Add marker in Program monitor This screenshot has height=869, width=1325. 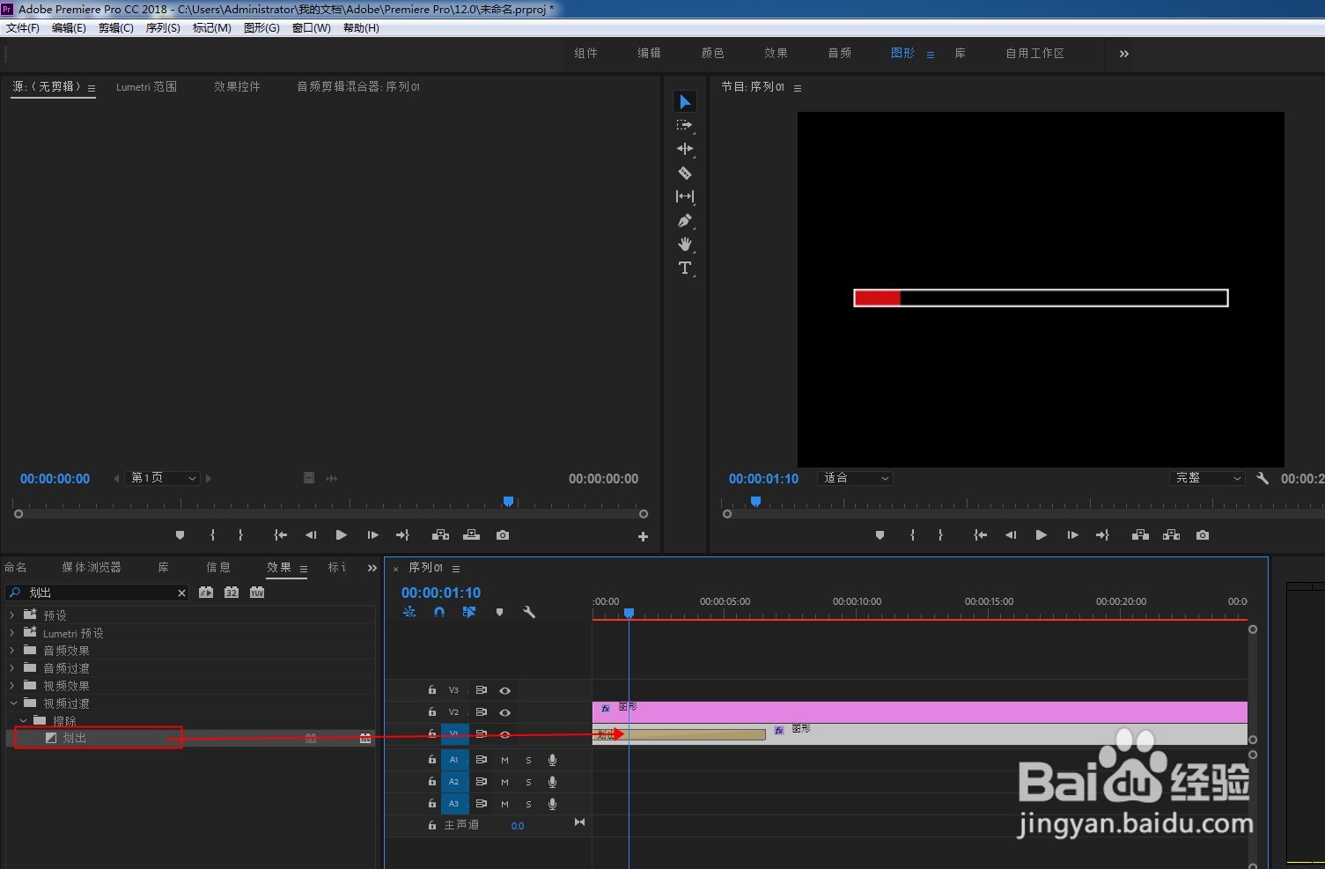(x=880, y=535)
